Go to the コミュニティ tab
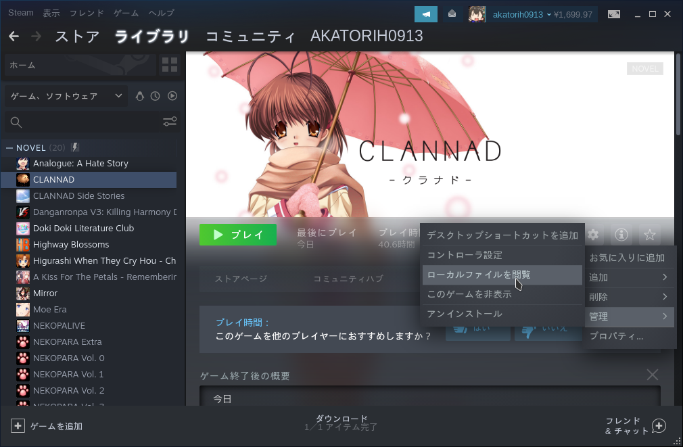This screenshot has width=683, height=447. tap(250, 36)
